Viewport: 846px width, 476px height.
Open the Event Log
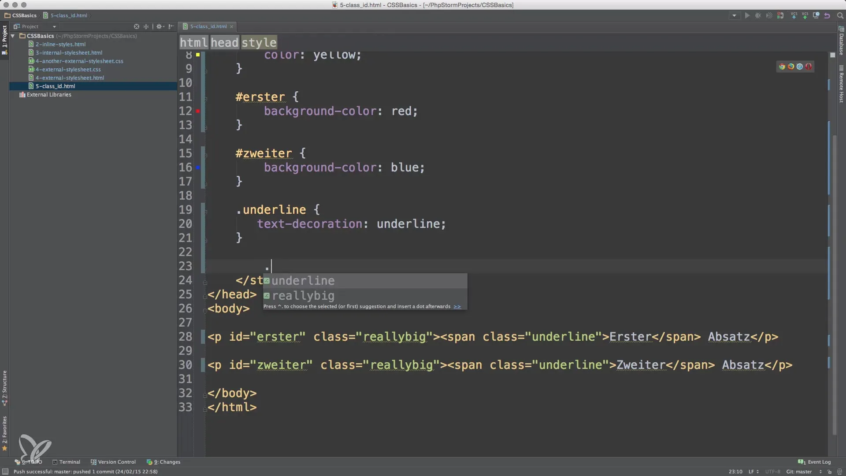pyautogui.click(x=814, y=462)
